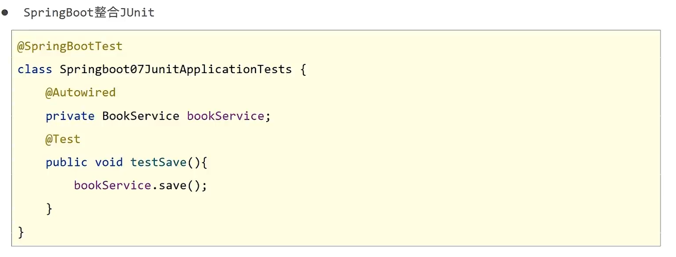Select the Springboot07JunitApplicationTests class name
The height and width of the screenshot is (257, 676).
click(176, 70)
